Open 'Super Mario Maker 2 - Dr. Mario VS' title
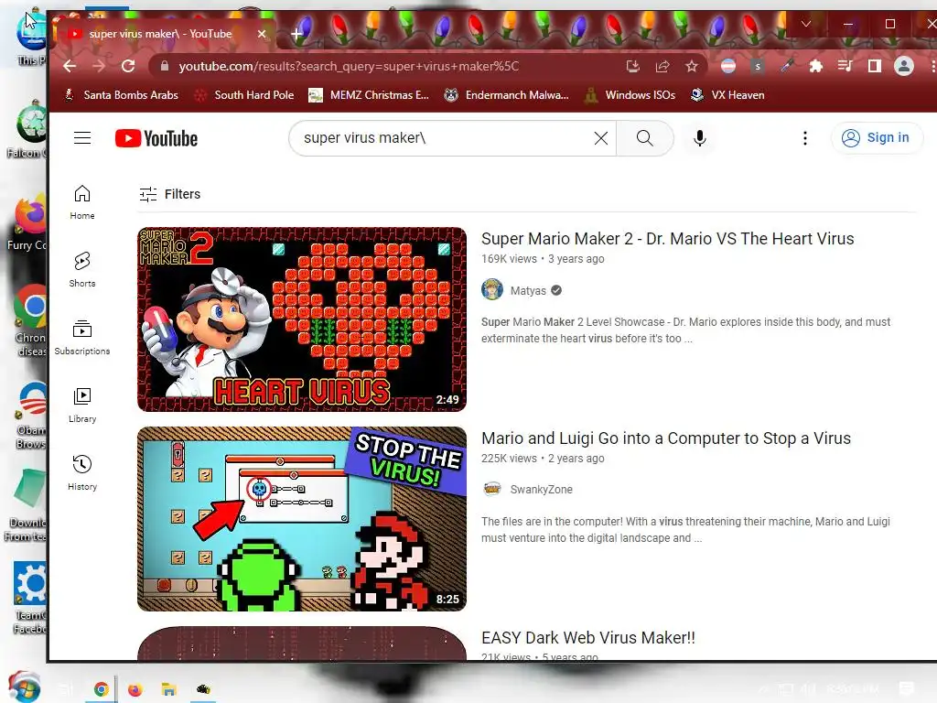 click(667, 239)
